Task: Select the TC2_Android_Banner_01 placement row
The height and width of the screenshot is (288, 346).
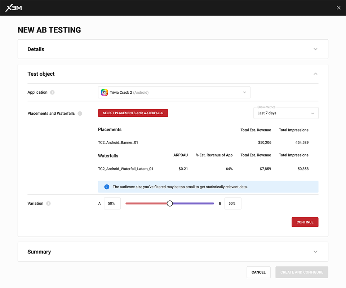Action: tap(203, 143)
